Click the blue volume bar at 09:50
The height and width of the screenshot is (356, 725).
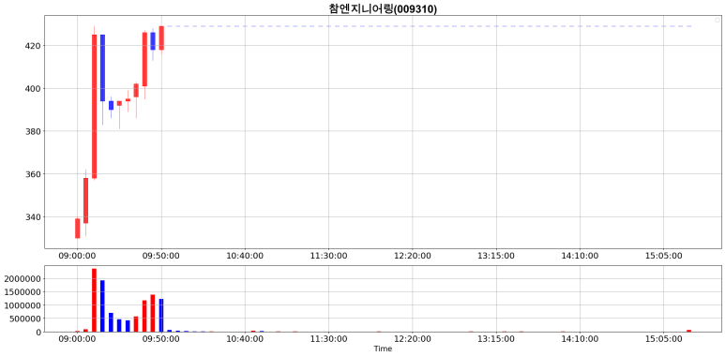tap(161, 316)
